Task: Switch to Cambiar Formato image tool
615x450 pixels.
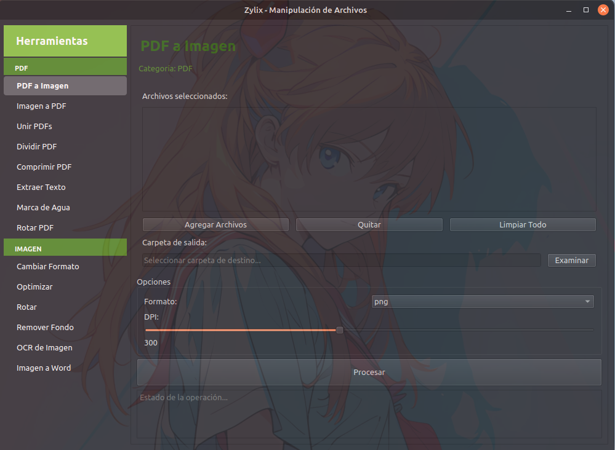Action: 65,267
